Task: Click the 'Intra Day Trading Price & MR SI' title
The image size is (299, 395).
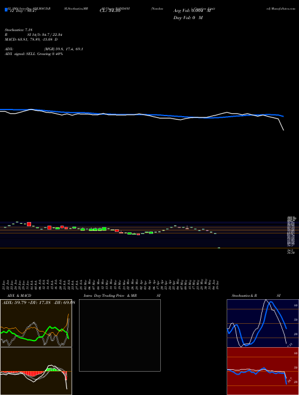Action: tap(122, 296)
